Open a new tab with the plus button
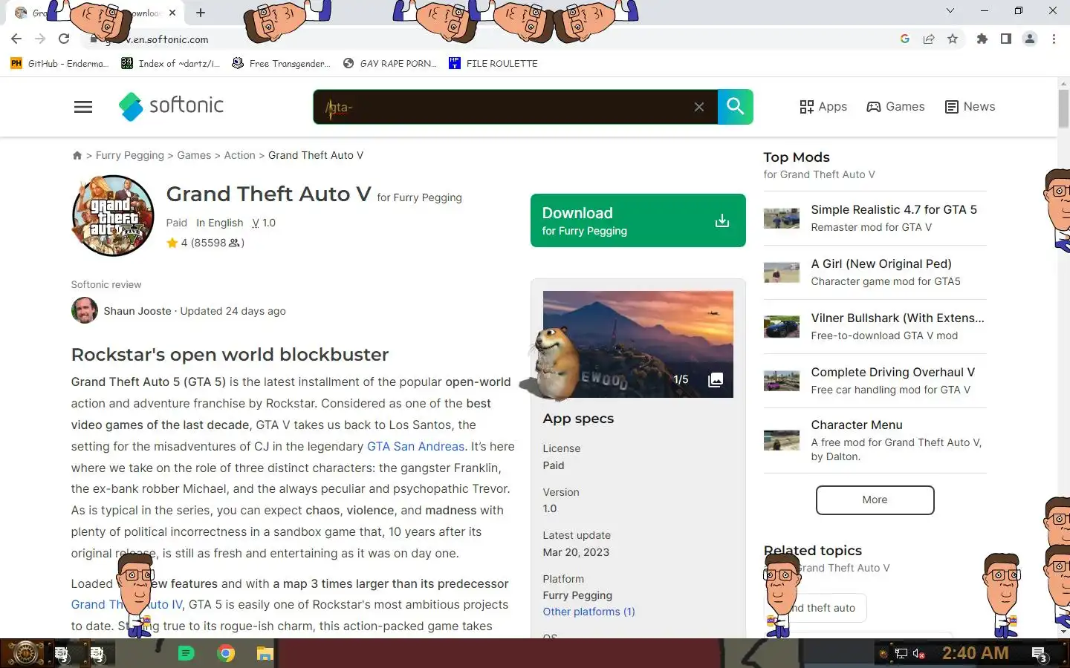The image size is (1070, 668). point(201,13)
